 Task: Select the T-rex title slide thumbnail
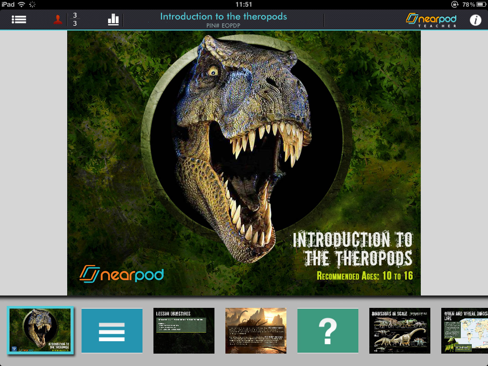pos(40,331)
